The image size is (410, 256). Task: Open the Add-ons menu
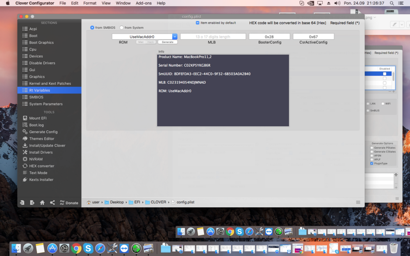(x=143, y=3)
